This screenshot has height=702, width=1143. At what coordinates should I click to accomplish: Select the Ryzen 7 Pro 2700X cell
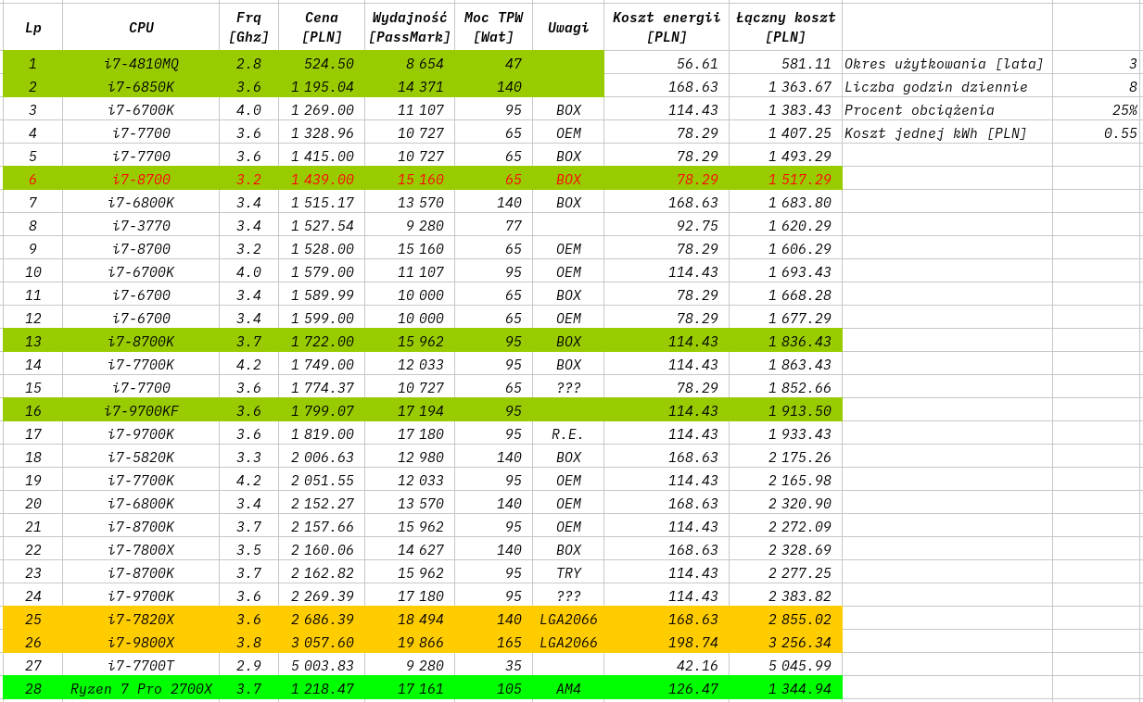point(139,688)
